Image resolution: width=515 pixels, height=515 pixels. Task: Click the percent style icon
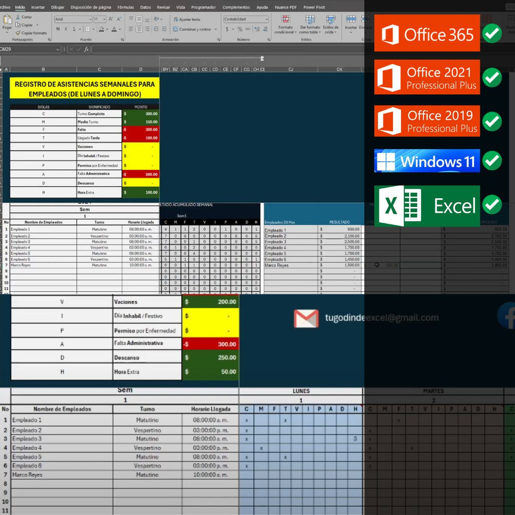[239, 29]
